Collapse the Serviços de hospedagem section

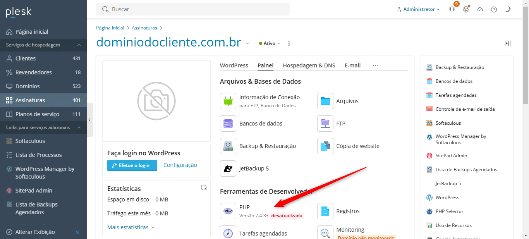click(79, 45)
